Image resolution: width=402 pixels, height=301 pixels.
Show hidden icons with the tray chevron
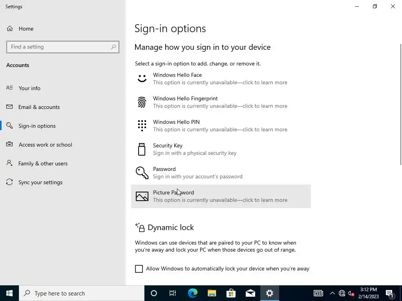tap(332, 293)
